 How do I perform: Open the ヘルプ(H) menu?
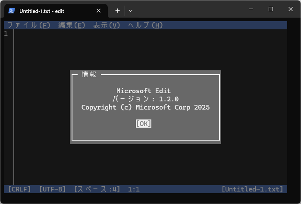point(145,25)
